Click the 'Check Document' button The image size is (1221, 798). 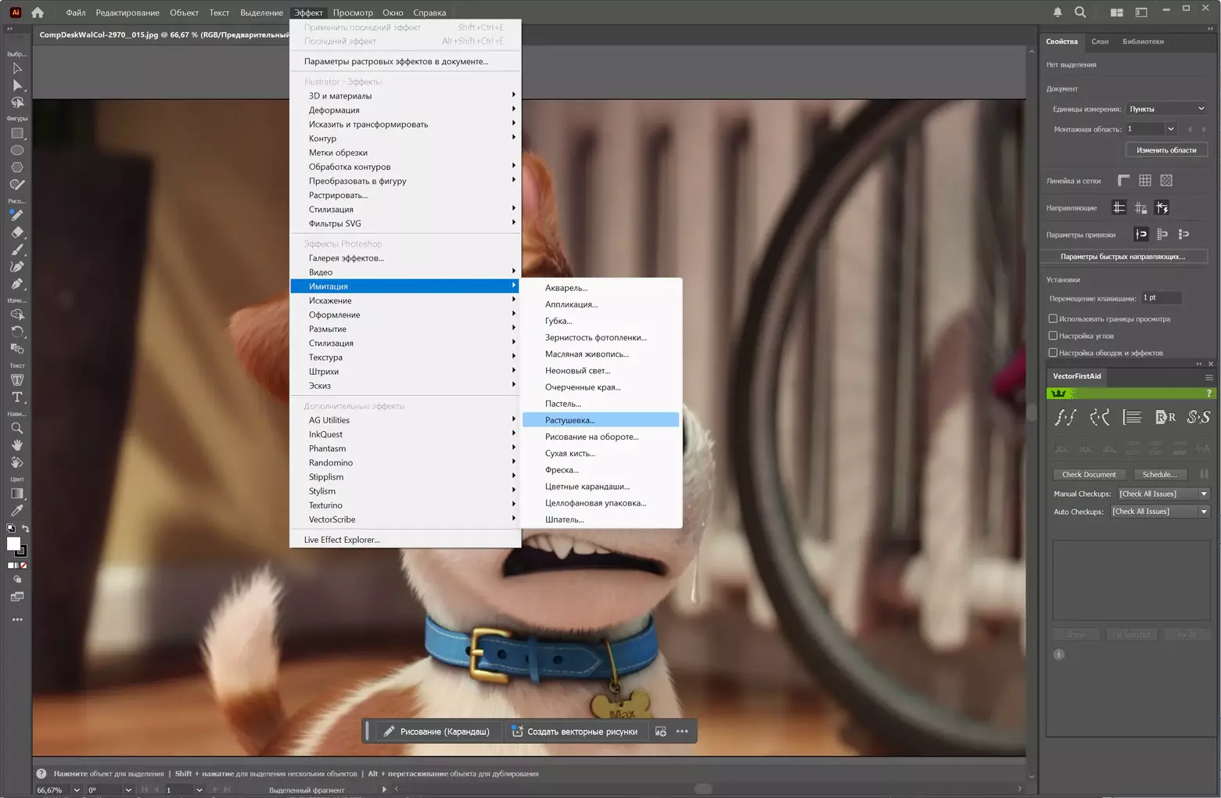click(x=1089, y=475)
